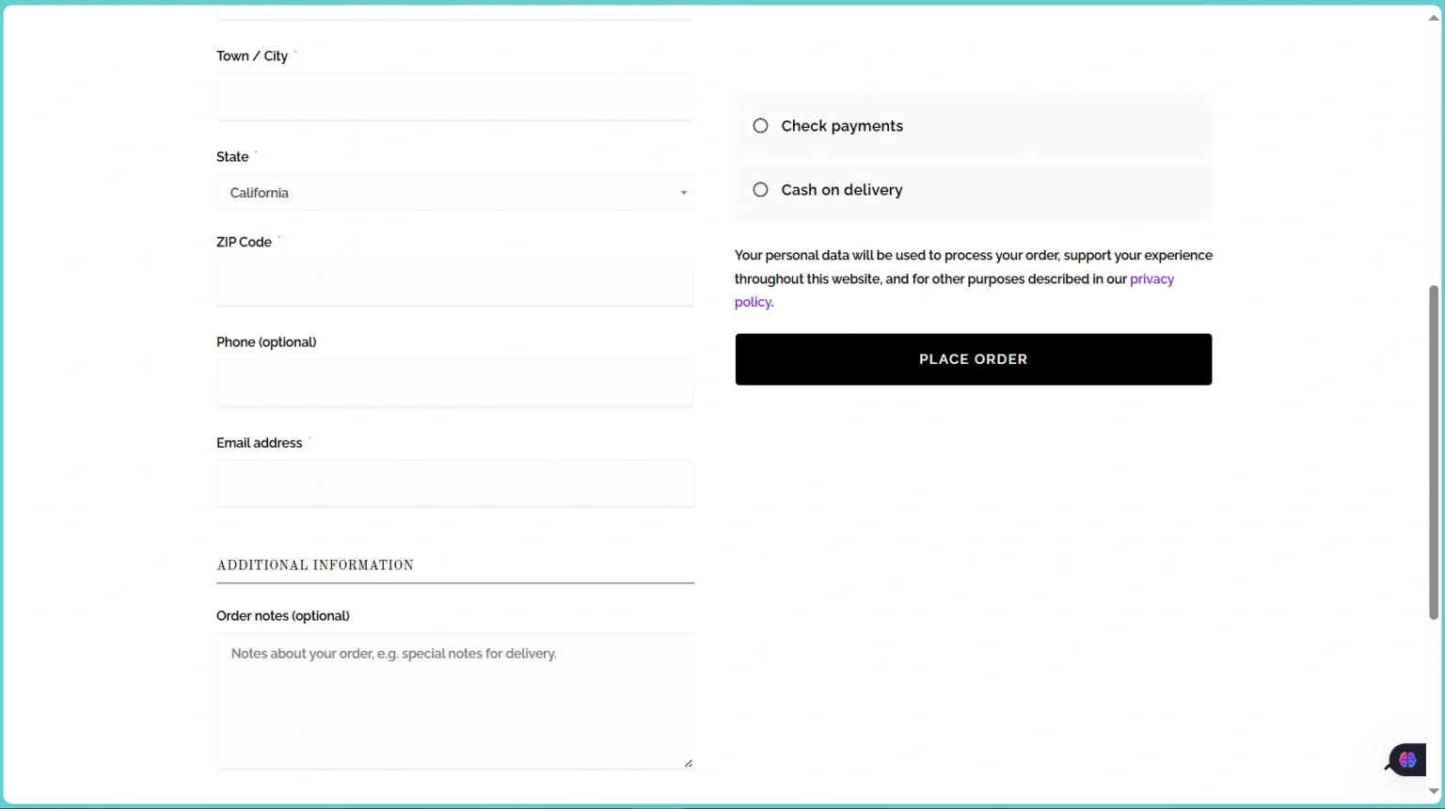
Task: Focus the ZIP Code text box
Action: tap(454, 282)
